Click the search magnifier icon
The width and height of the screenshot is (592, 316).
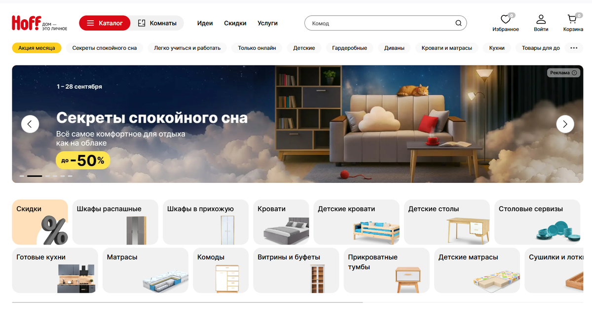[458, 23]
